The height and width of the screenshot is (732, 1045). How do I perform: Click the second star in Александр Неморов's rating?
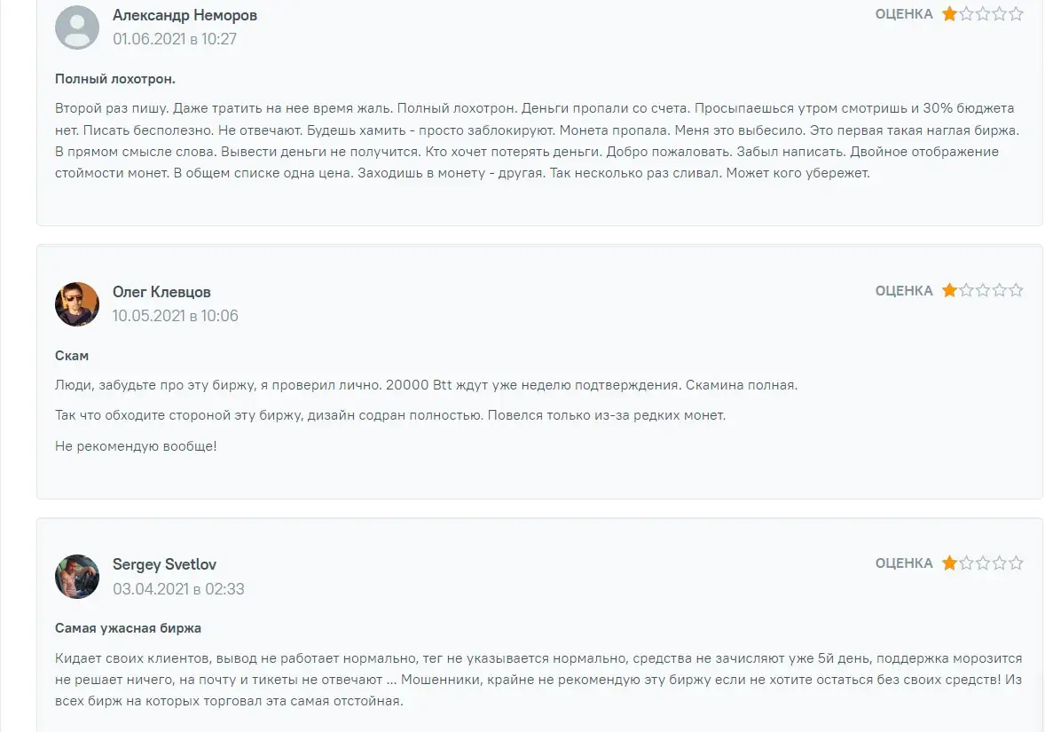[966, 14]
